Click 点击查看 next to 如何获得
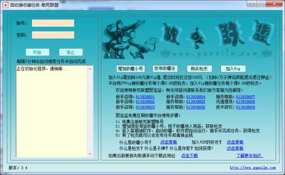The image size is (285, 175). (x=235, y=148)
